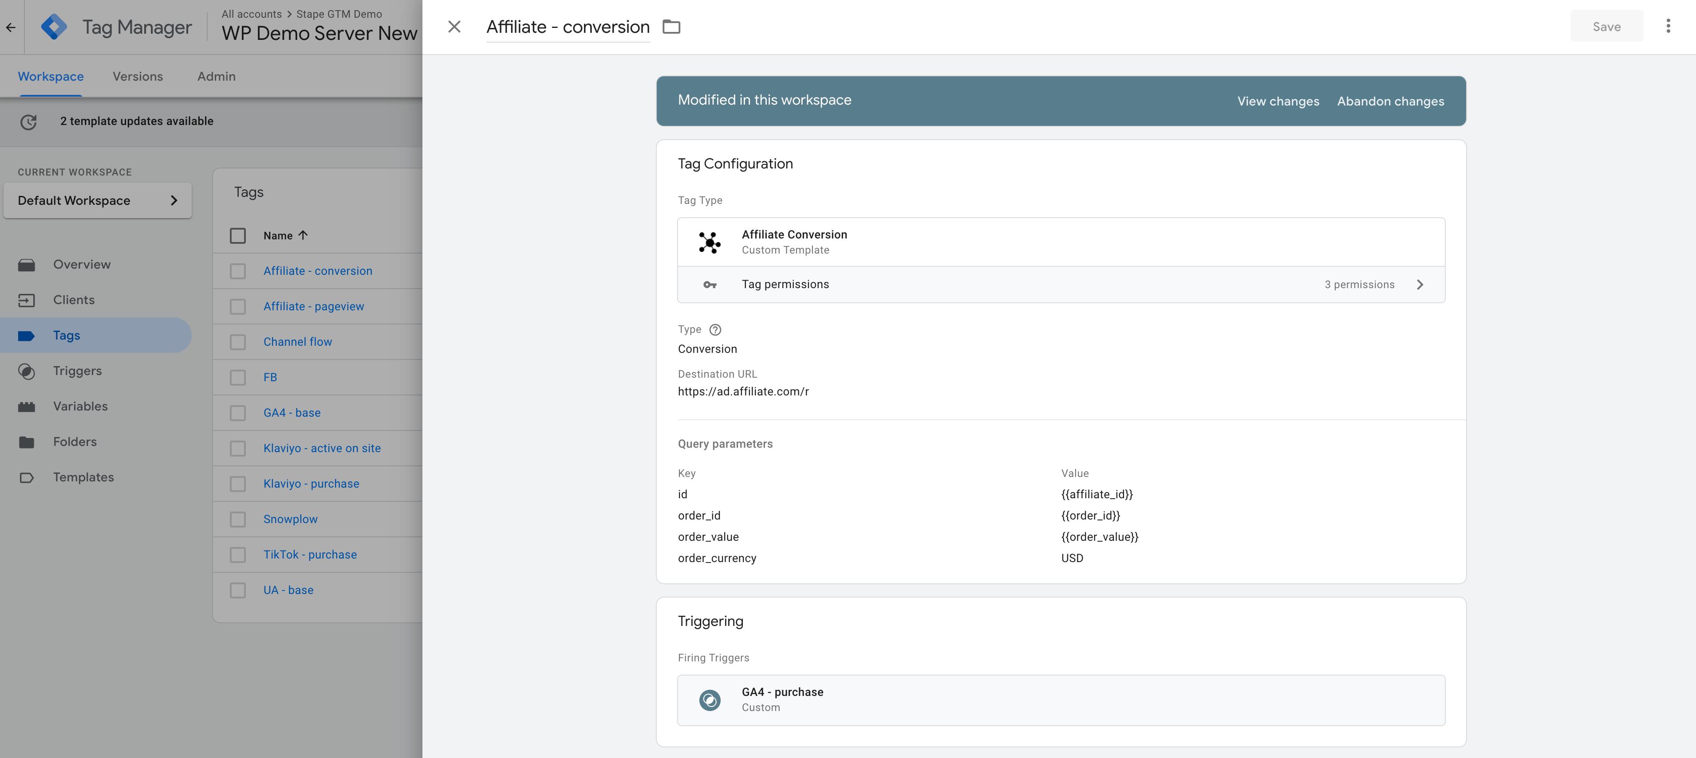Open the three-dot more actions menu
This screenshot has width=1696, height=758.
1668,26
